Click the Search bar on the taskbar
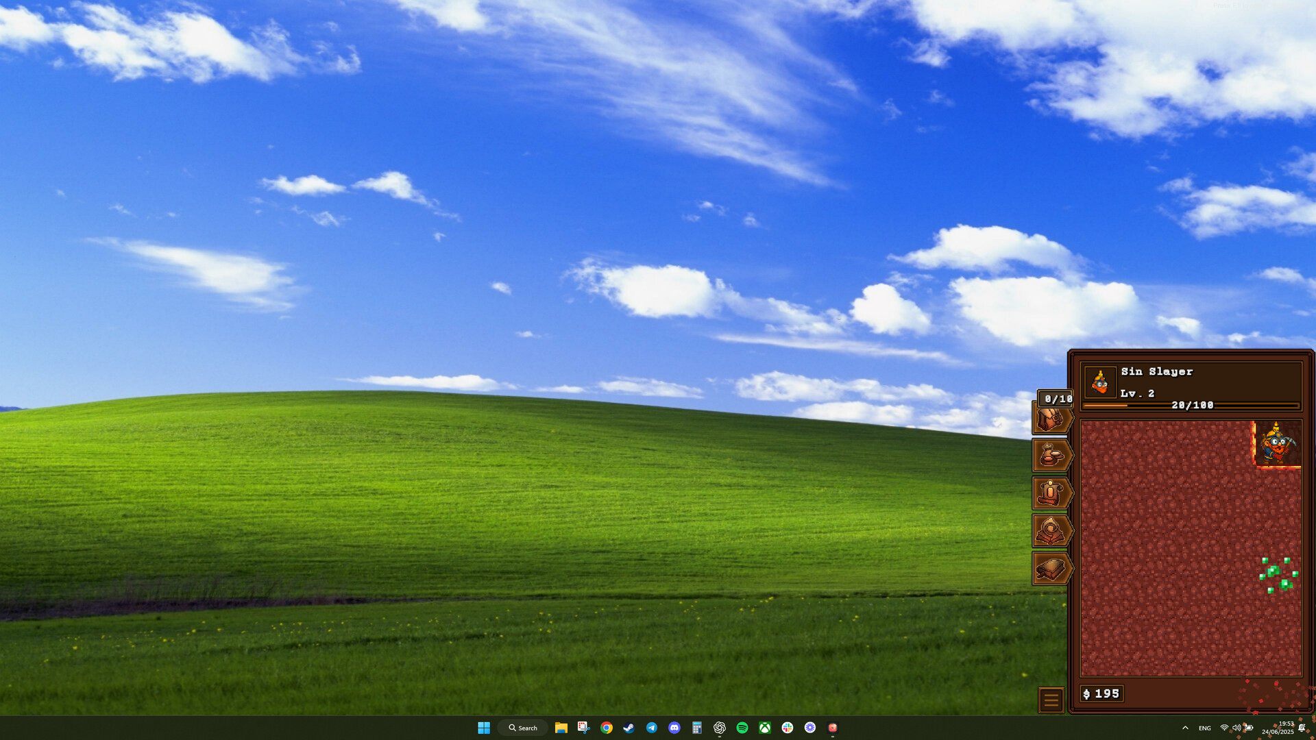Image resolution: width=1316 pixels, height=740 pixels. tap(523, 728)
